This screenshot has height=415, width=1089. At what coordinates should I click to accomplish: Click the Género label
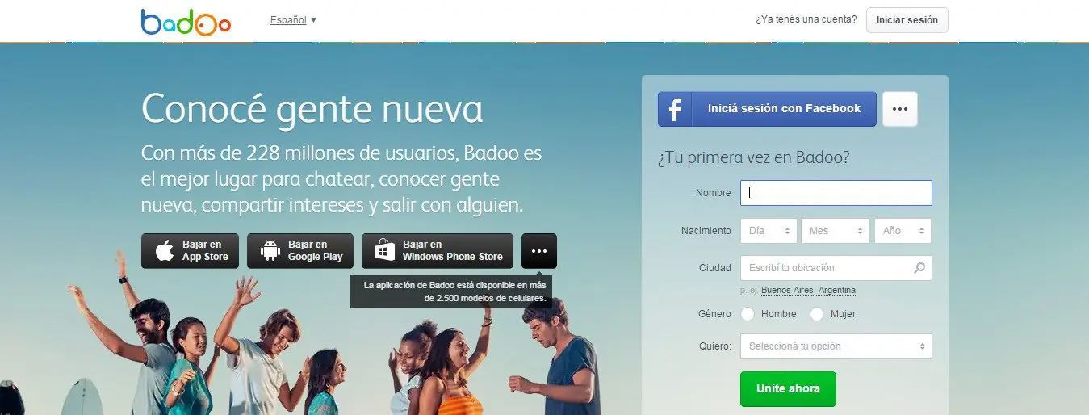pyautogui.click(x=714, y=314)
